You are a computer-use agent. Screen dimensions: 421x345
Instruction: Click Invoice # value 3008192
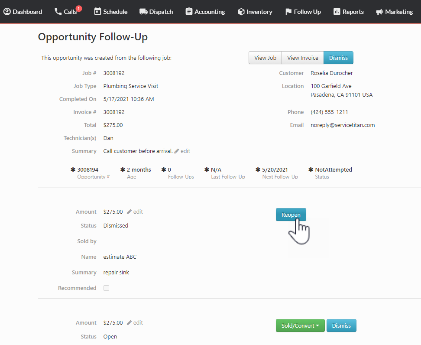click(114, 112)
